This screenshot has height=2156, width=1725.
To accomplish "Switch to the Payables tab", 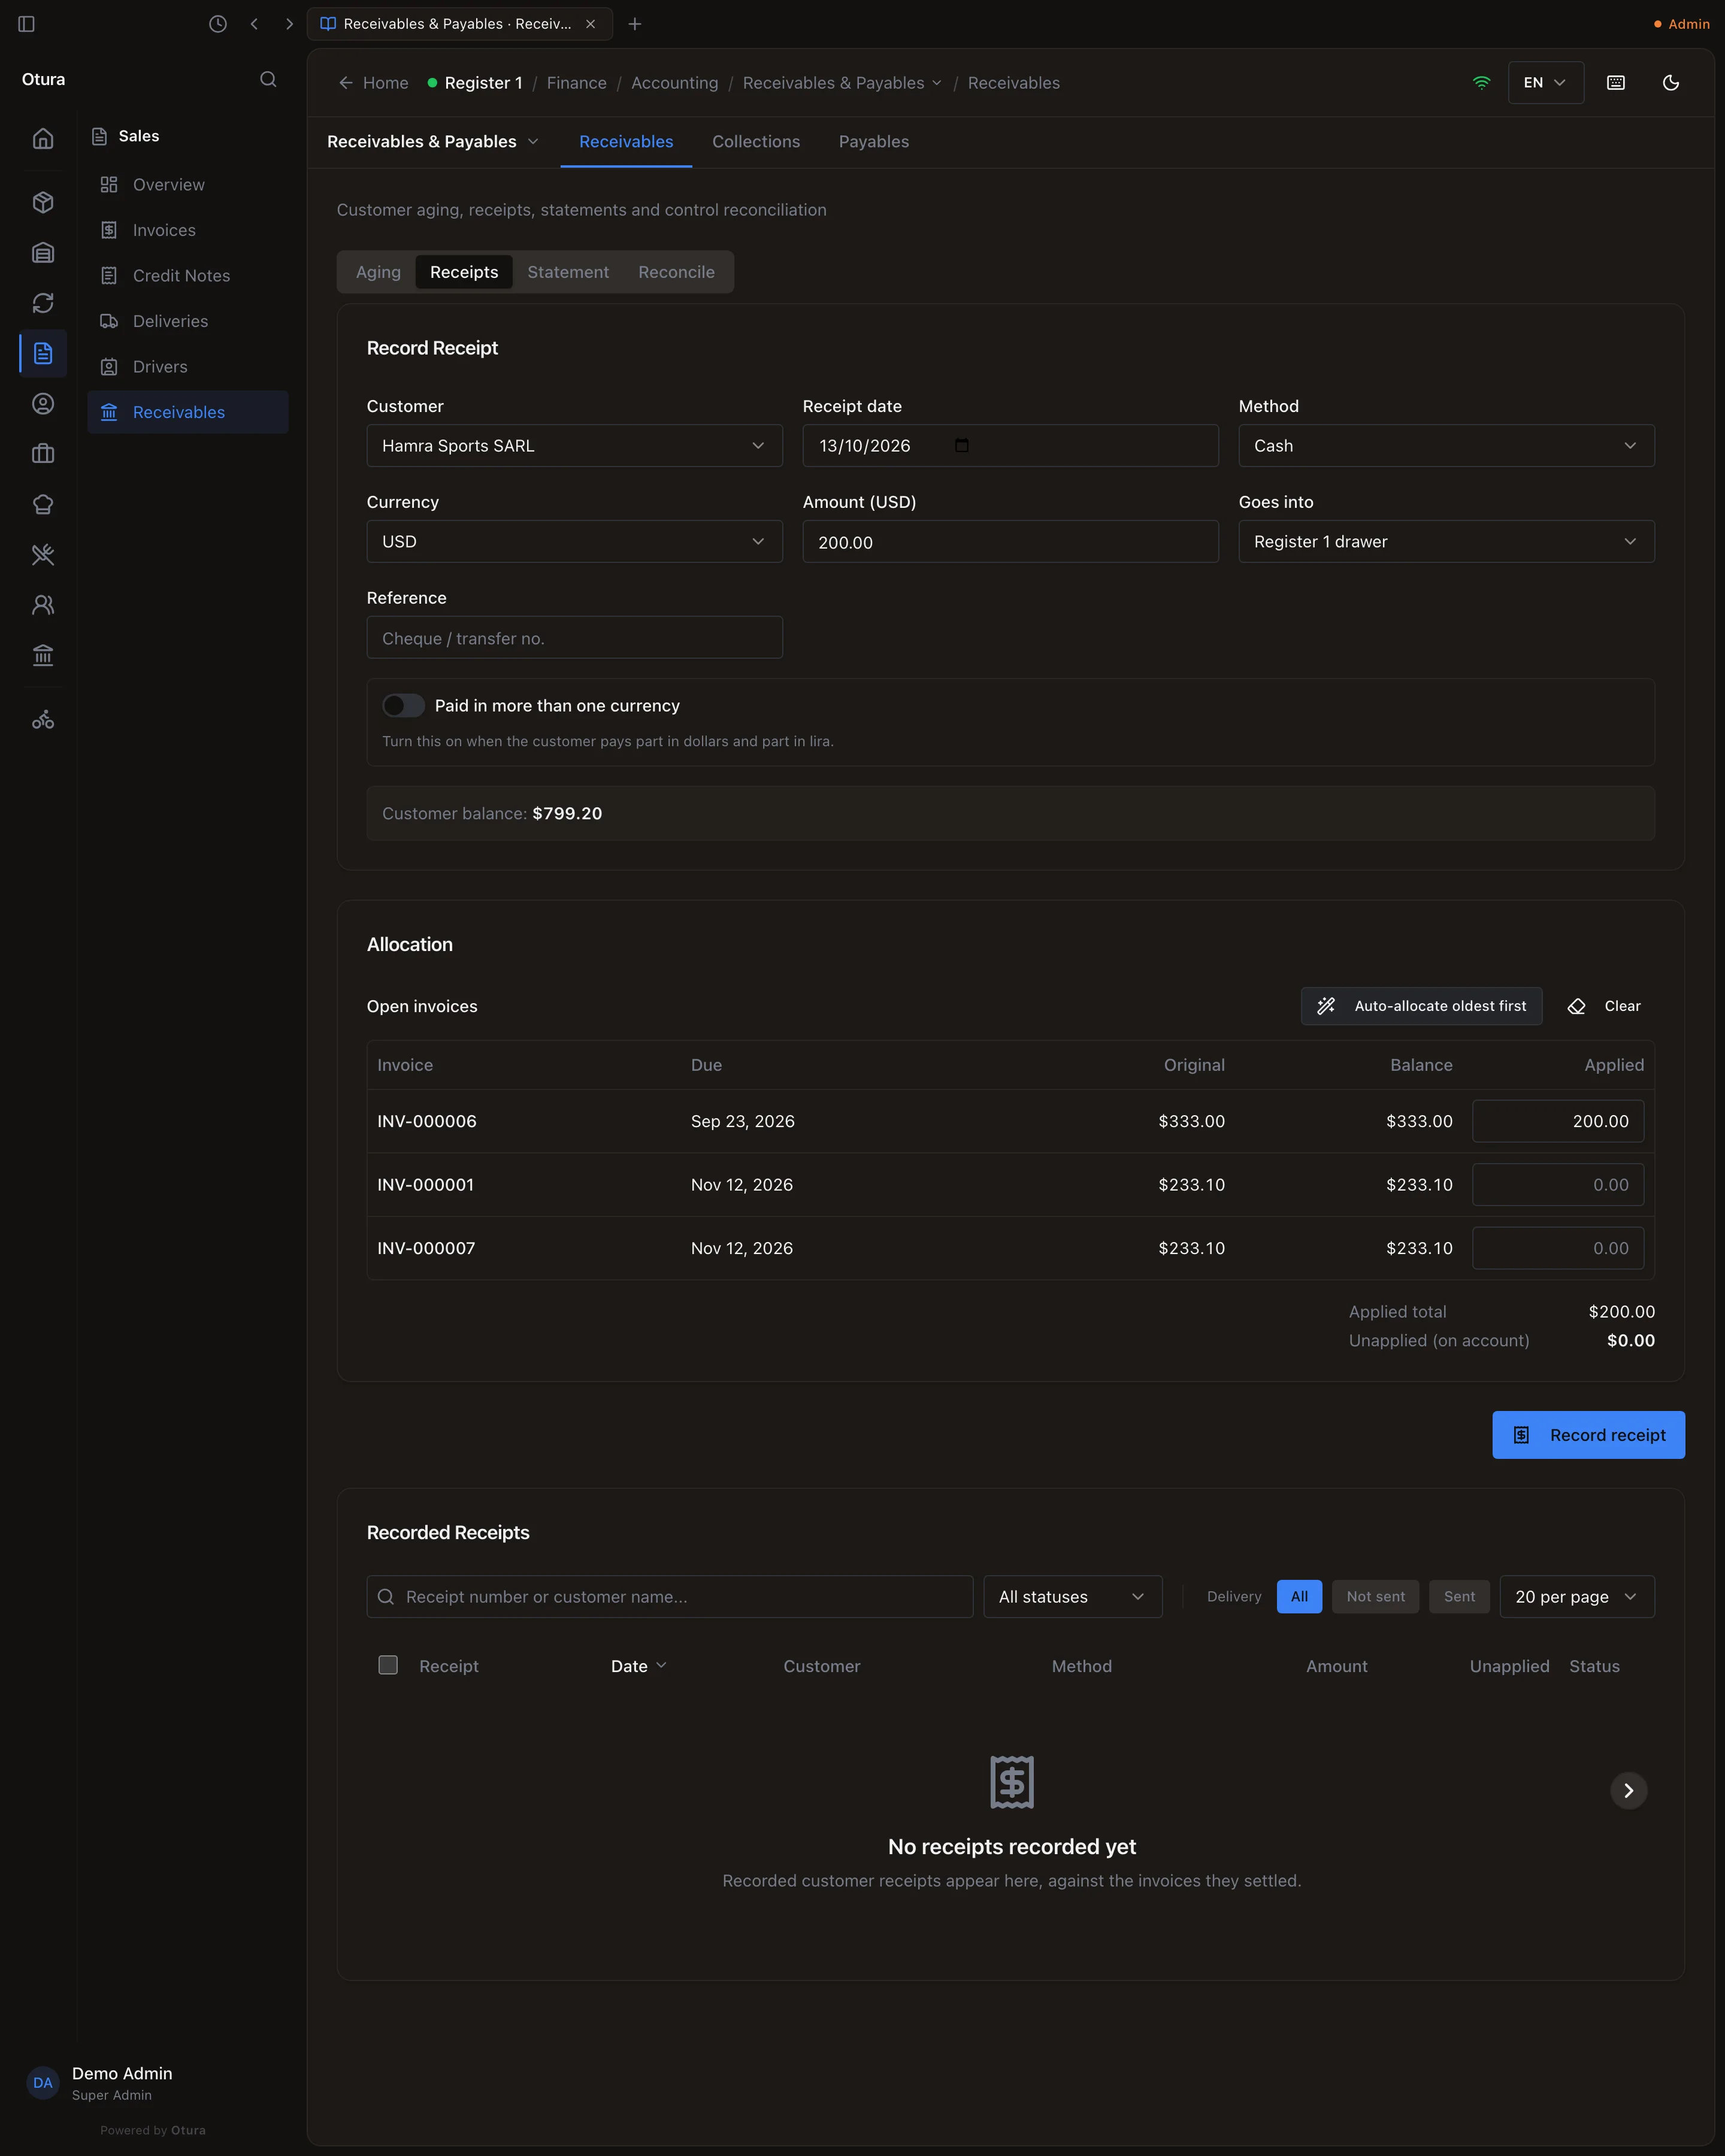I will (x=874, y=142).
